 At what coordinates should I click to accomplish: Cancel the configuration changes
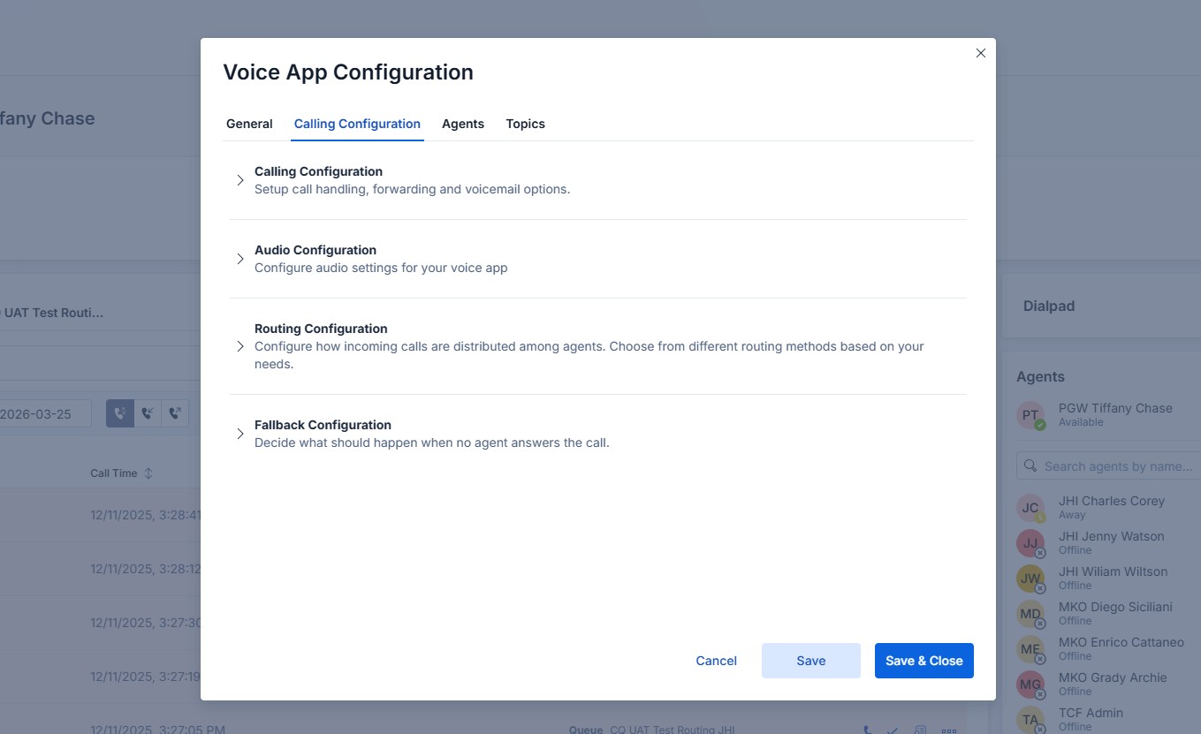pos(717,661)
